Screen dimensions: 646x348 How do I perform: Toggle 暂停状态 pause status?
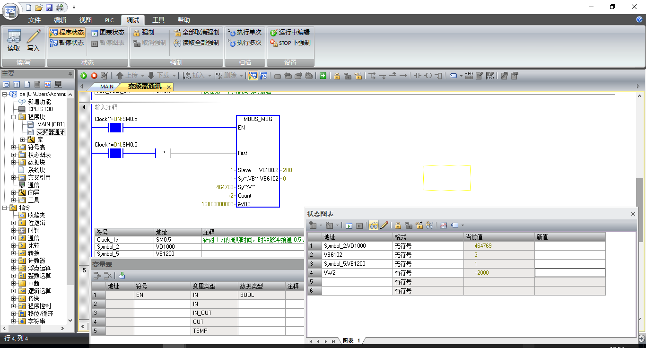click(x=67, y=43)
